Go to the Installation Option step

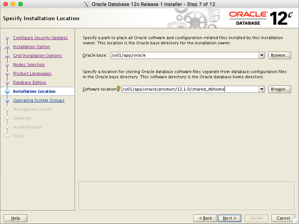point(32,47)
